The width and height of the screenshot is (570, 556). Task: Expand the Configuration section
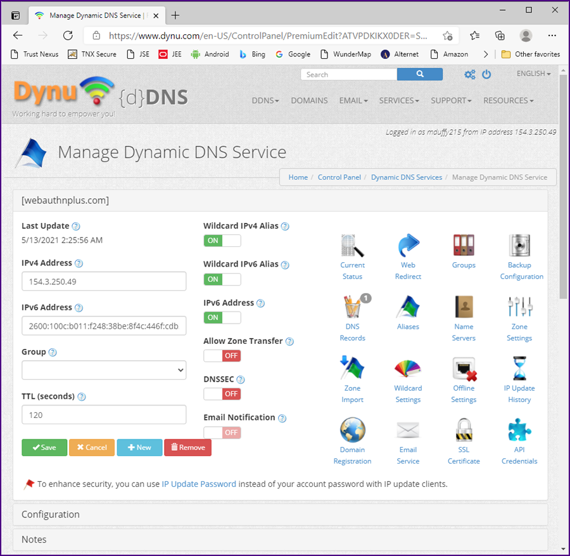tap(280, 514)
